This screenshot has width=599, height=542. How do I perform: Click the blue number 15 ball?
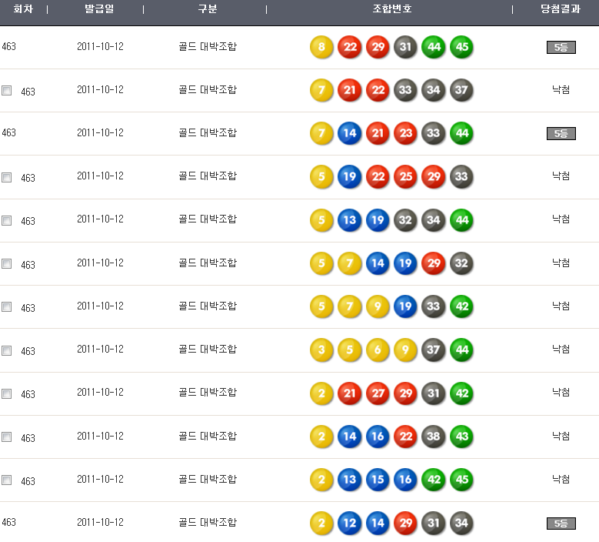pos(378,480)
